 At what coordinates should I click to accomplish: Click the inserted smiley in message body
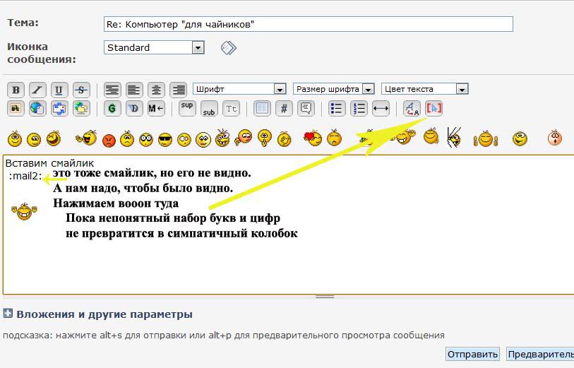pos(24,212)
